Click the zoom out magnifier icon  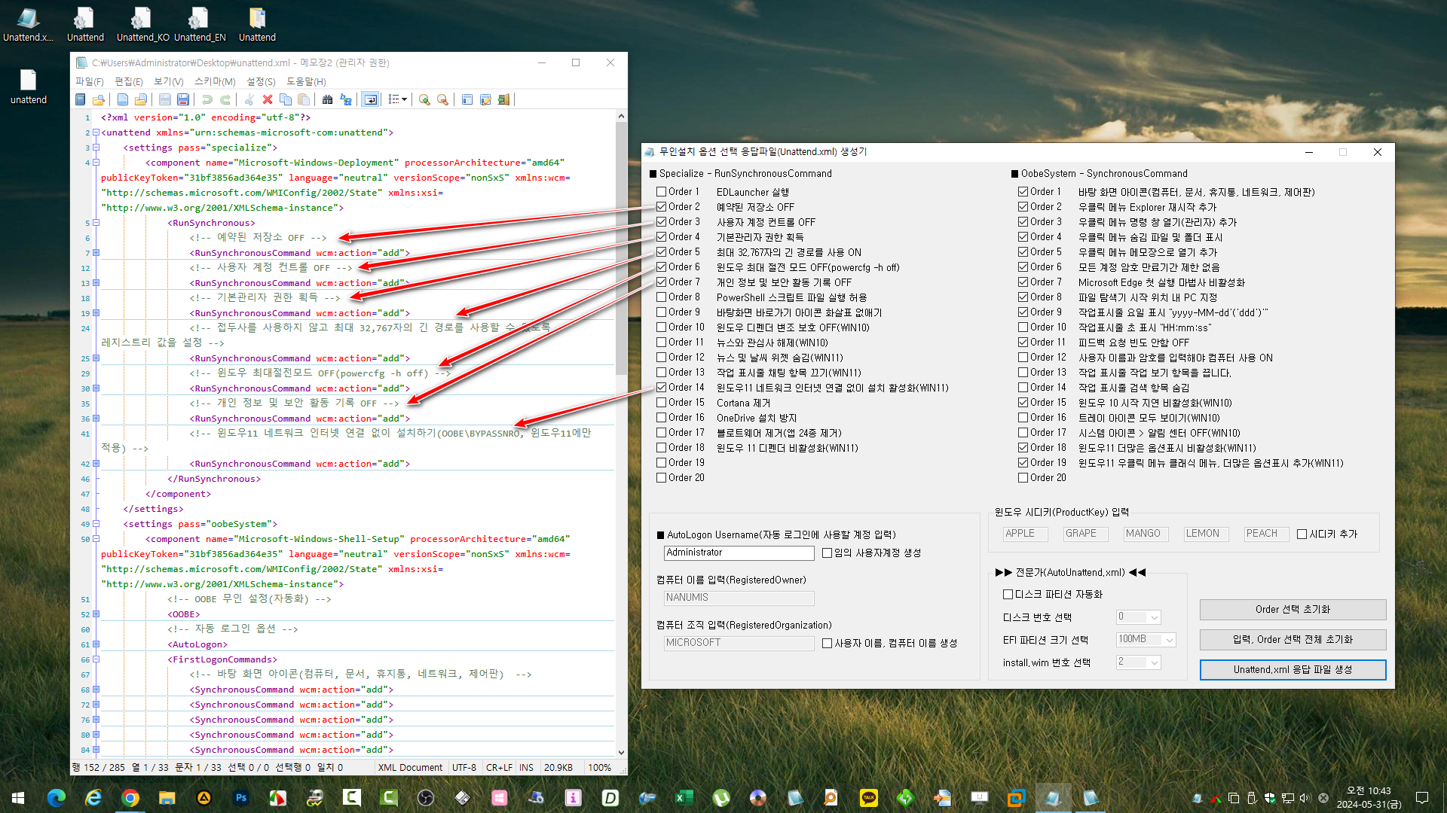tap(442, 99)
